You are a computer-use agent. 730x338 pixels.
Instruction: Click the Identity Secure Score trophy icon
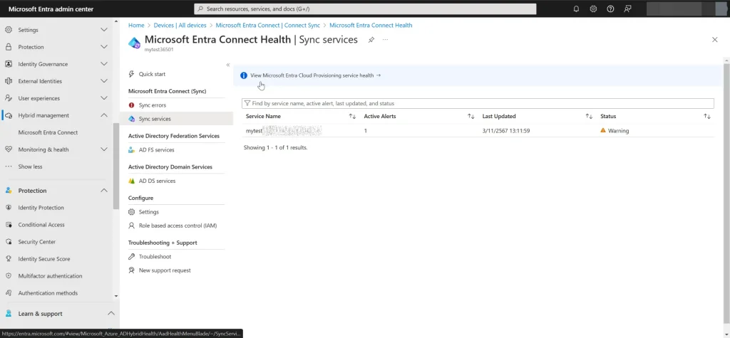9,259
